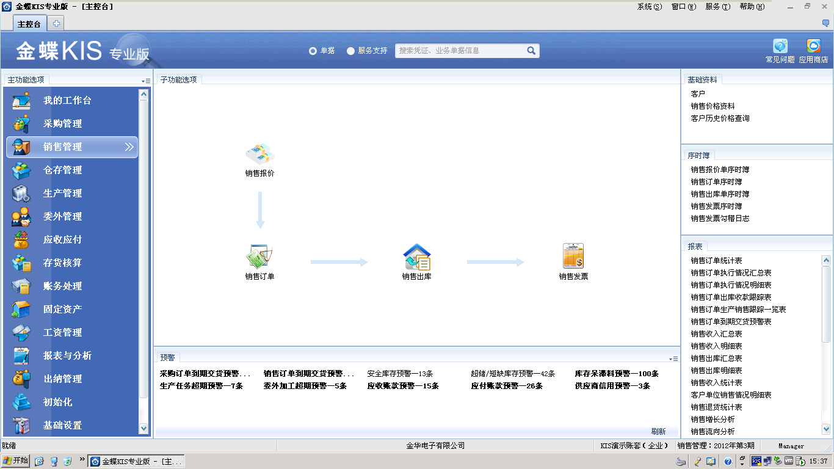Open the 服务(T) menu

717,7
